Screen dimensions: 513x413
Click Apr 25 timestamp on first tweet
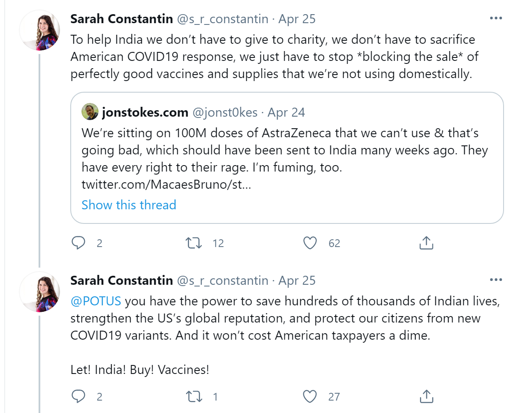coord(297,19)
